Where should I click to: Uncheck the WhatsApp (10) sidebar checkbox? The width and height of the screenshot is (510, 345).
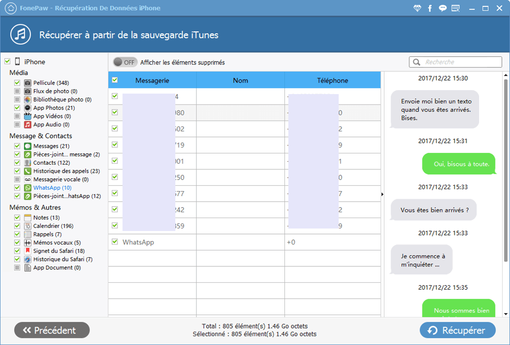[17, 188]
